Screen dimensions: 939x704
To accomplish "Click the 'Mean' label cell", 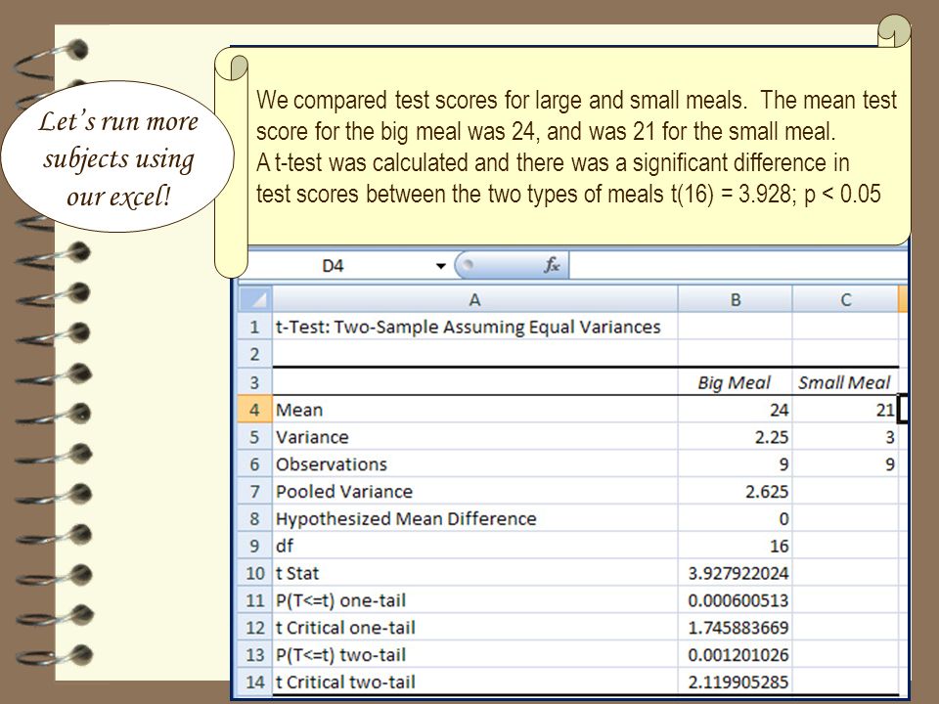I will (x=475, y=410).
